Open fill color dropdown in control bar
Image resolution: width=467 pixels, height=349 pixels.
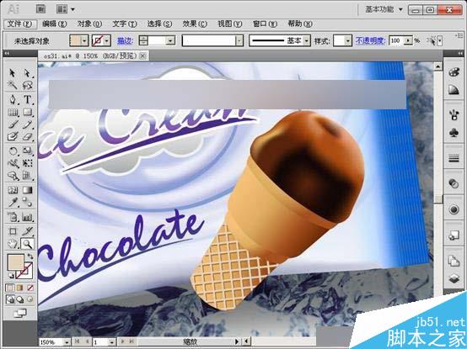[x=84, y=40]
